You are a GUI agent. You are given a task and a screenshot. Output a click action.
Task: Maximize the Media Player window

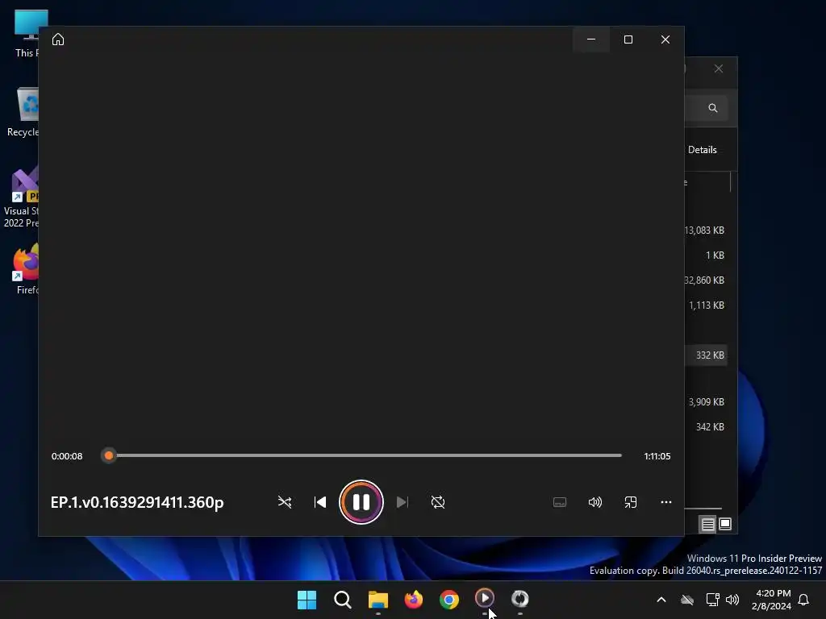tap(628, 39)
